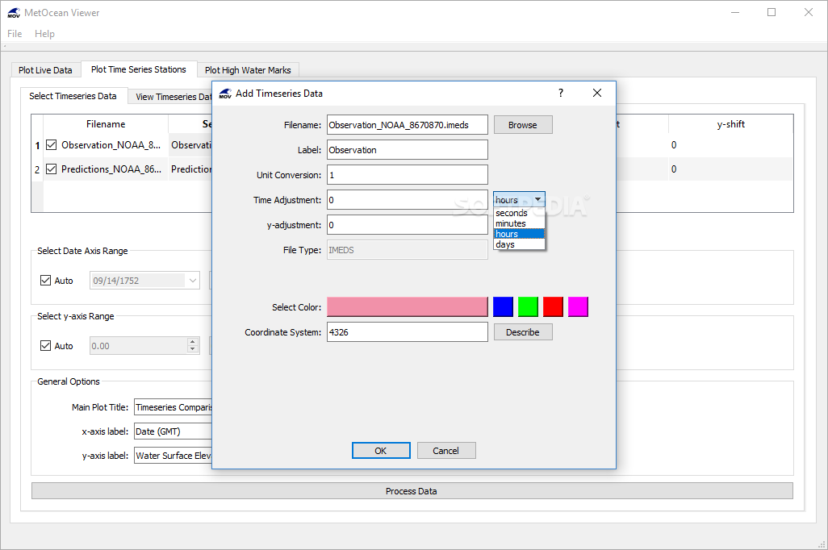Open the Select Timeseries Data sub-tab
The image size is (828, 550).
pyautogui.click(x=73, y=95)
